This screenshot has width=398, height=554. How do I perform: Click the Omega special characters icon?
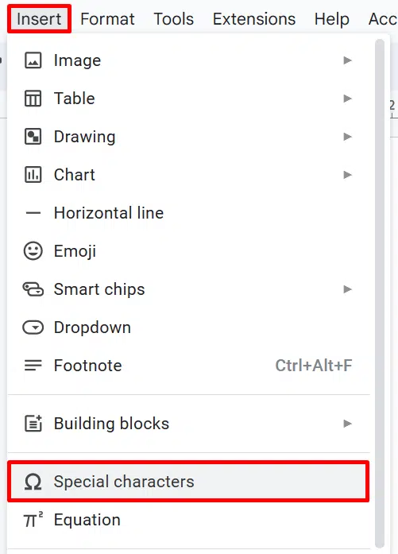(x=33, y=482)
